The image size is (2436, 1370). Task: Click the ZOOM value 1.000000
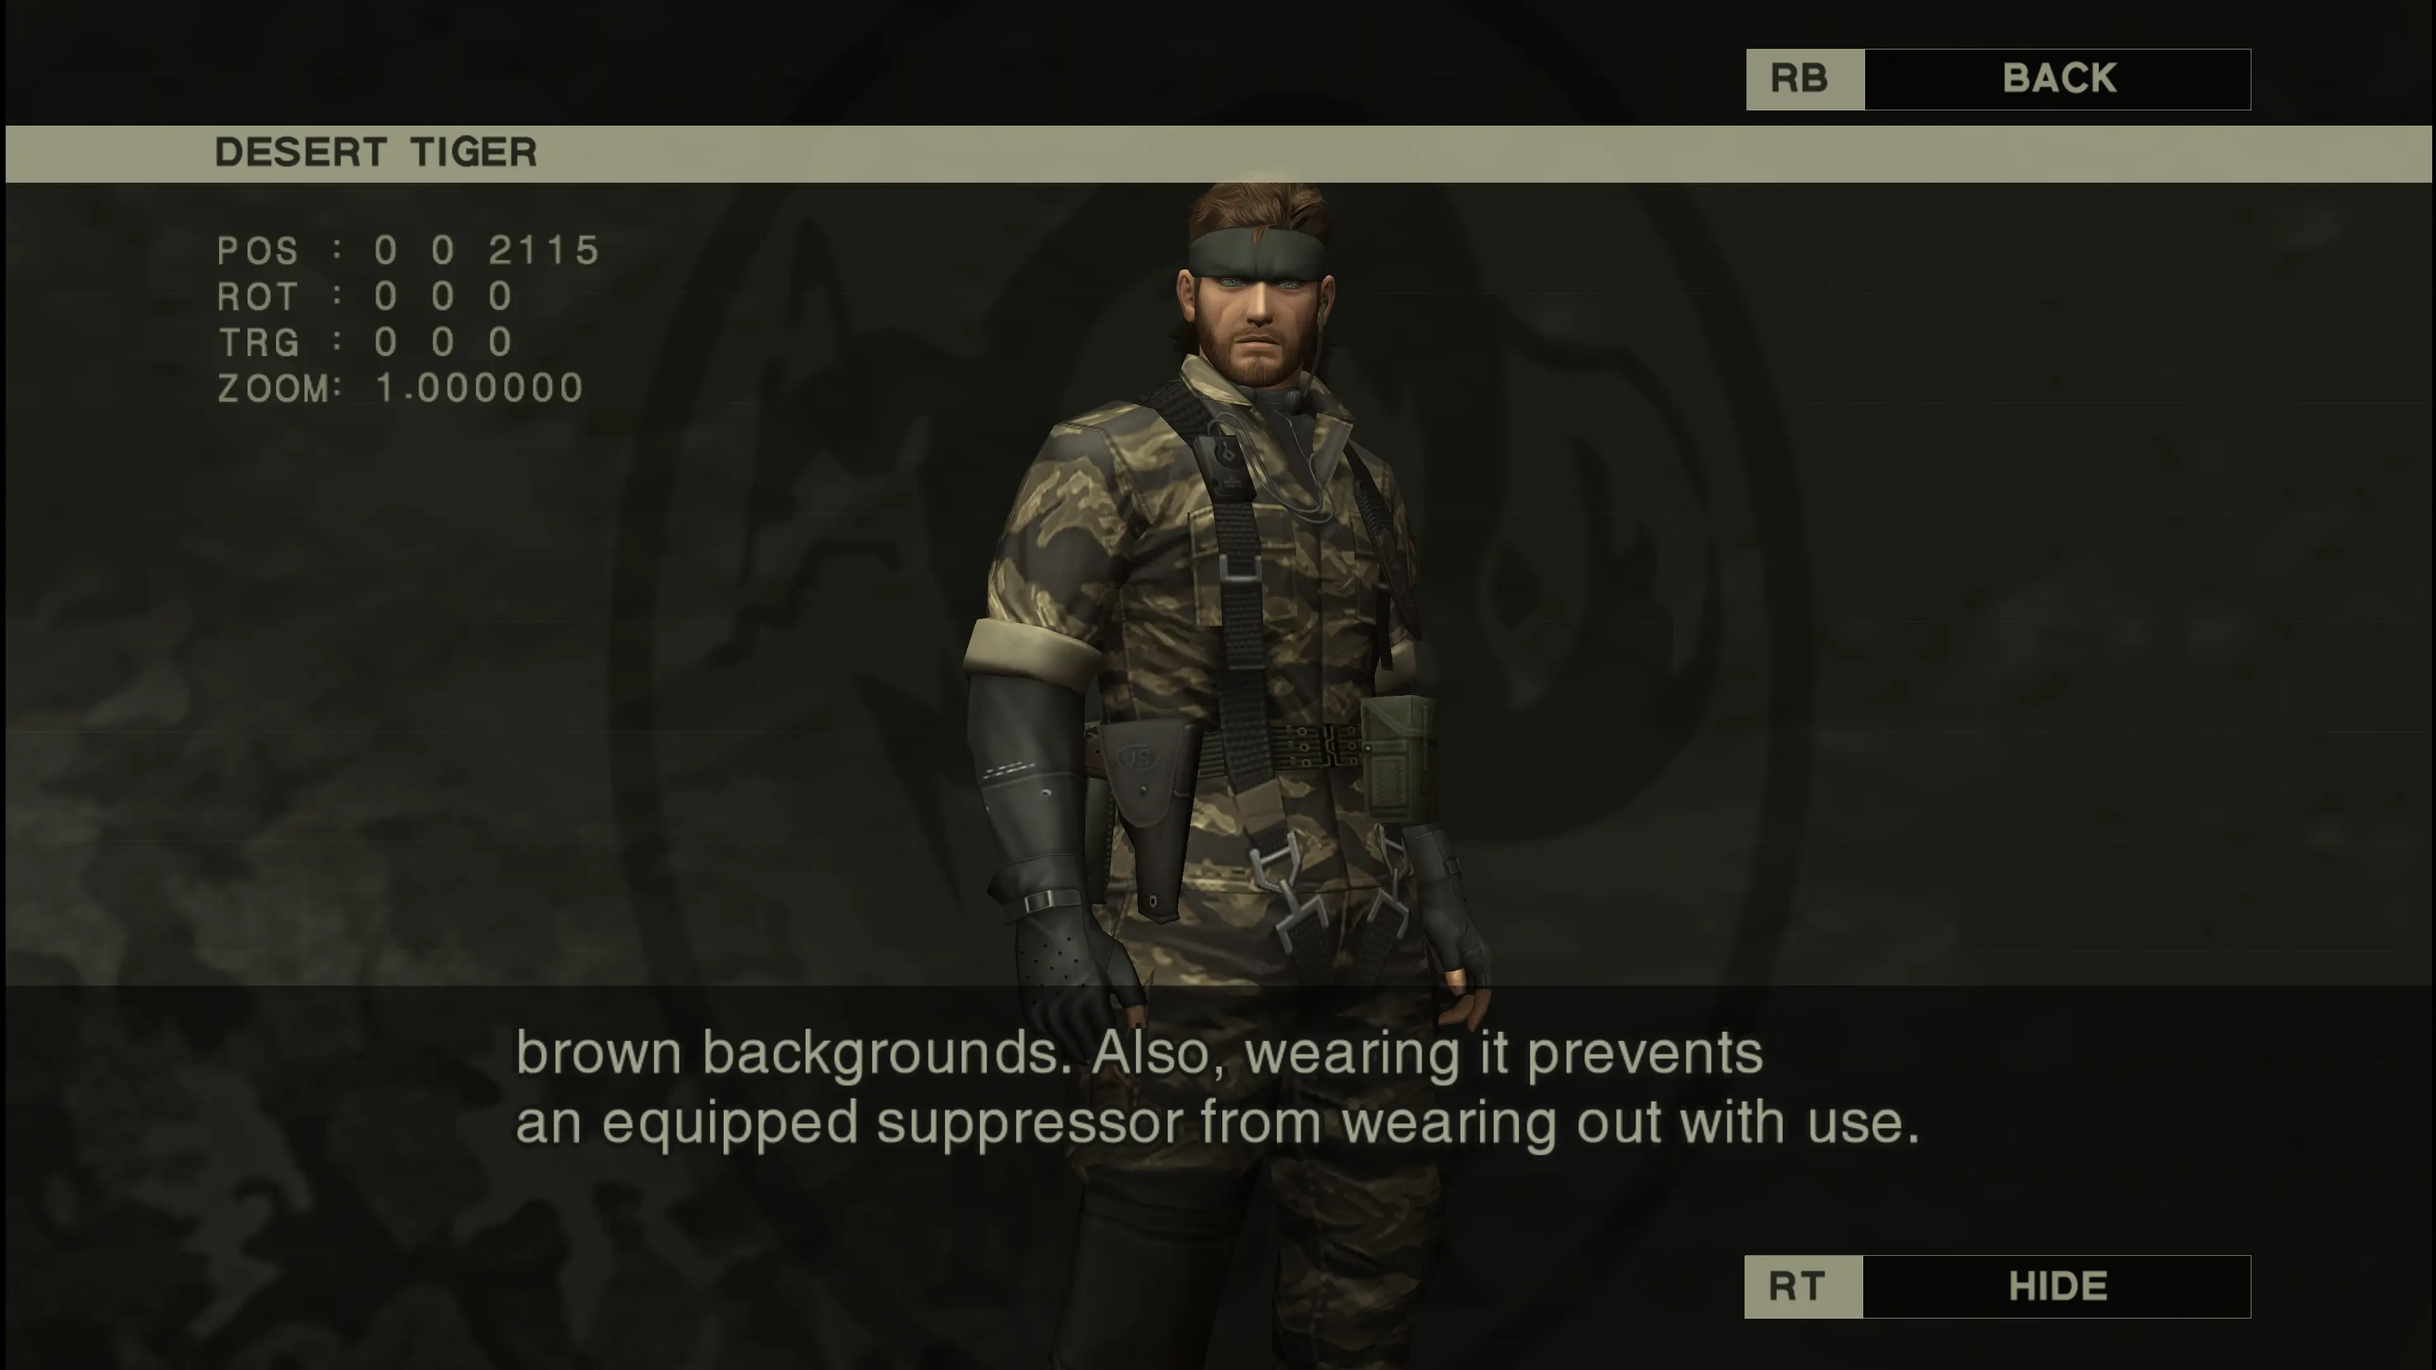tap(480, 388)
